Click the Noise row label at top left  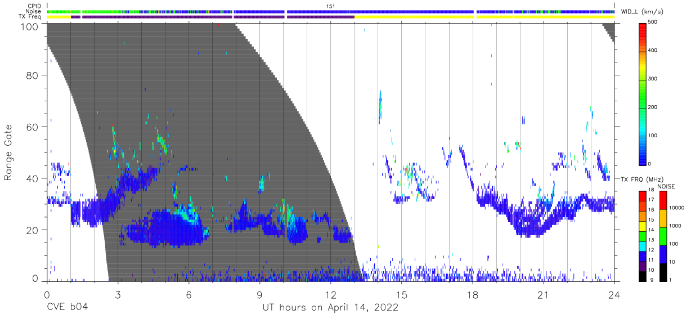click(34, 11)
